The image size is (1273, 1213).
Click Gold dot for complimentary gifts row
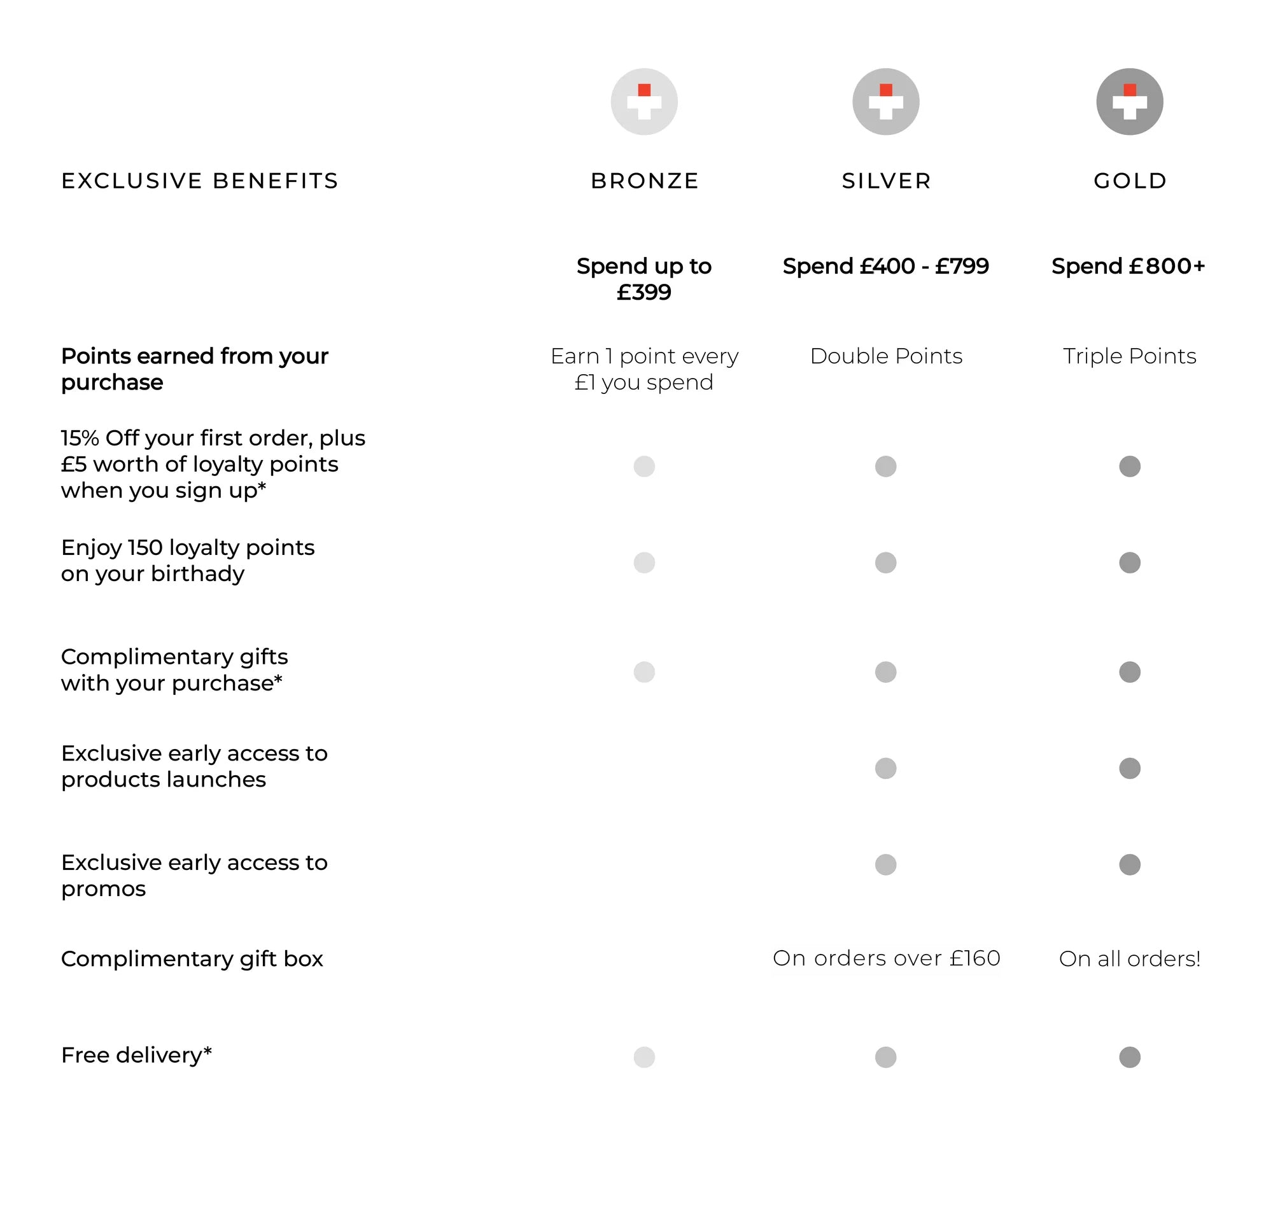[x=1129, y=672]
